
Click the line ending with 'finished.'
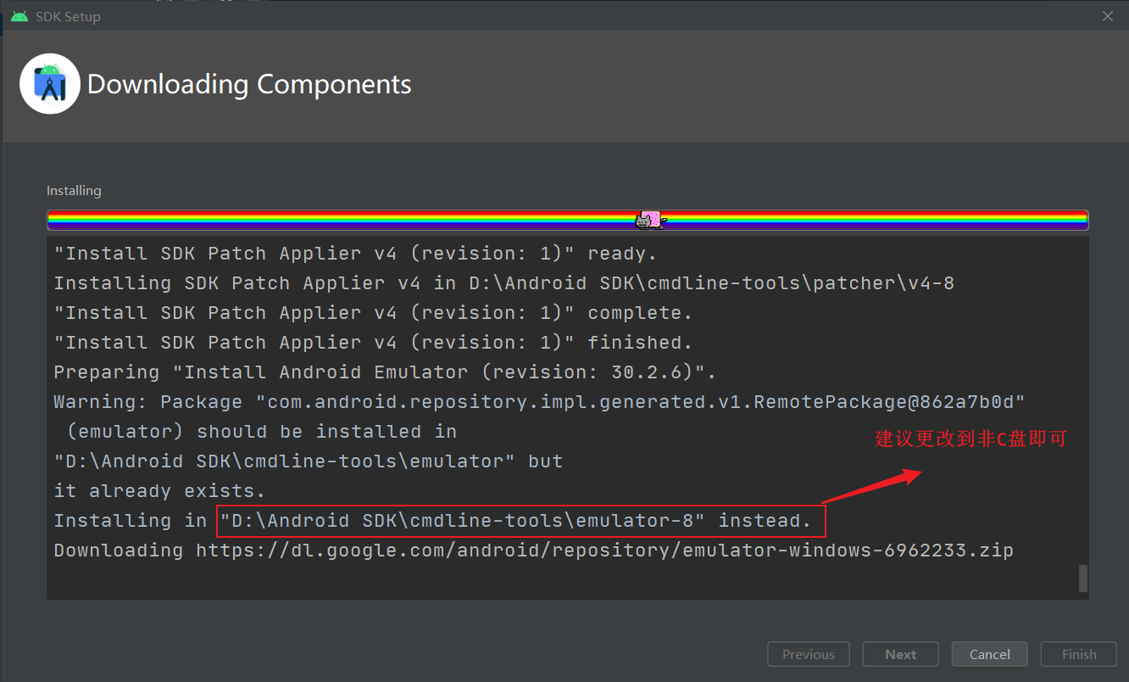click(x=374, y=343)
